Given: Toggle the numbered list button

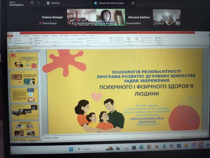Looking at the screenshot, I should pos(74,39).
